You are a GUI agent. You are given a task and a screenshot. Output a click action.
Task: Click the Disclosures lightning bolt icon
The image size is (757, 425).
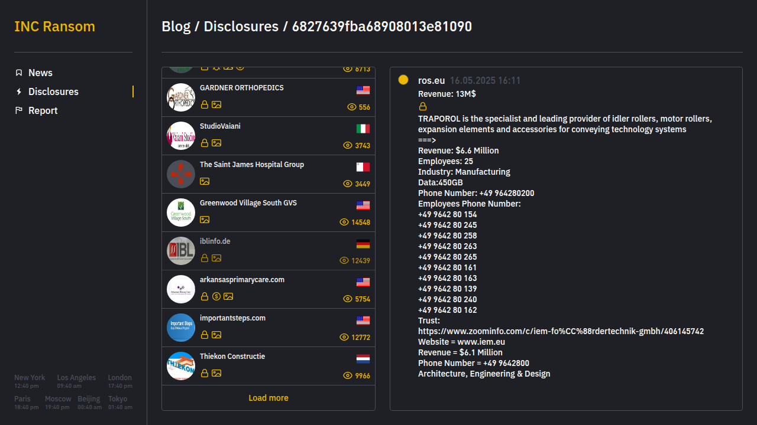pos(19,91)
